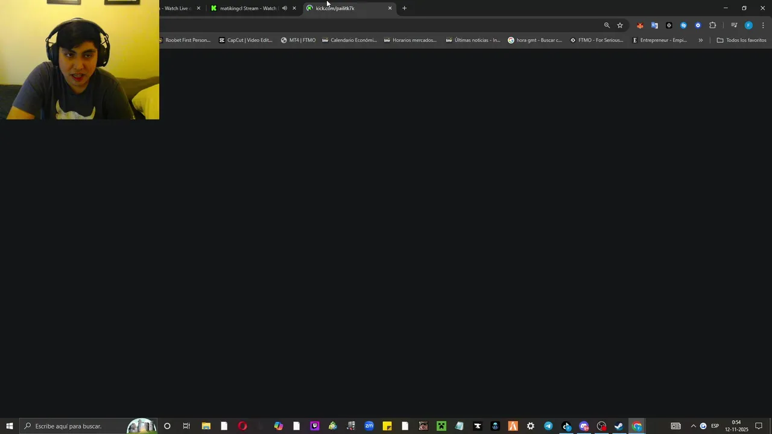Open a new browser tab

[404, 8]
